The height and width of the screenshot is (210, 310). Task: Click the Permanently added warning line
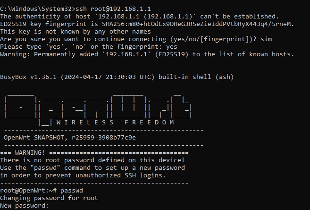[x=147, y=54]
